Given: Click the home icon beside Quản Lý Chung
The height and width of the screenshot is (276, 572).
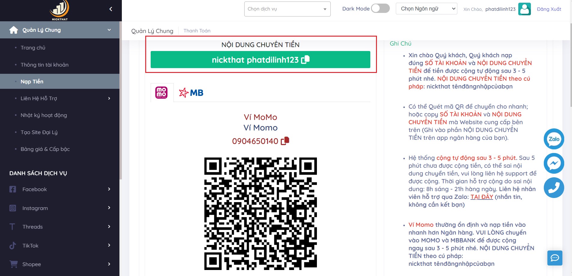Looking at the screenshot, I should (x=14, y=30).
